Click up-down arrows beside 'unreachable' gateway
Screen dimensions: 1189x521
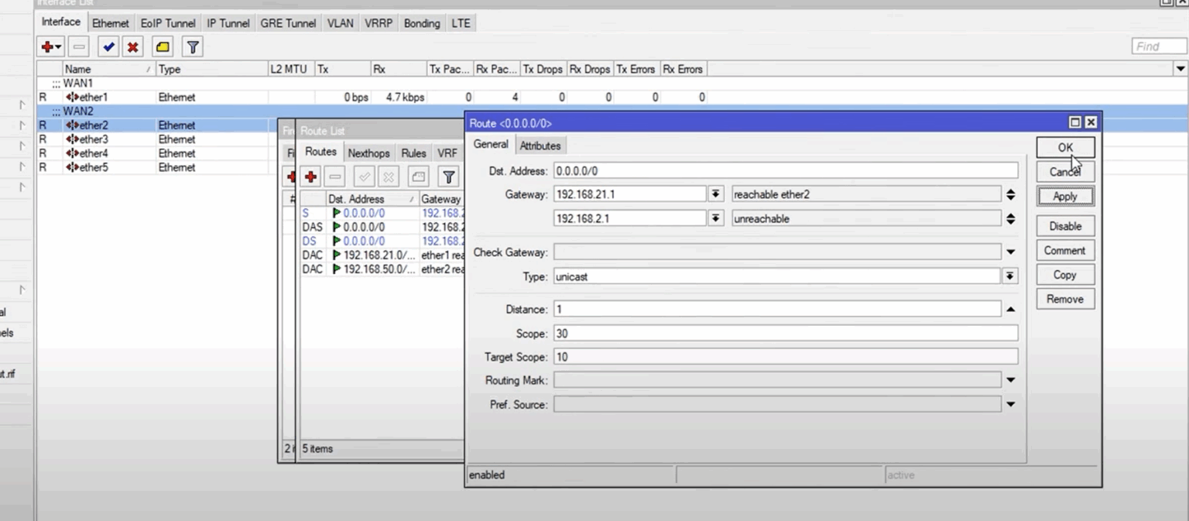pos(1010,219)
